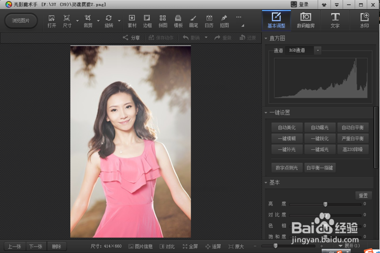Adjust the 亮度 brightness slider
The height and width of the screenshot is (253, 380).
click(325, 204)
